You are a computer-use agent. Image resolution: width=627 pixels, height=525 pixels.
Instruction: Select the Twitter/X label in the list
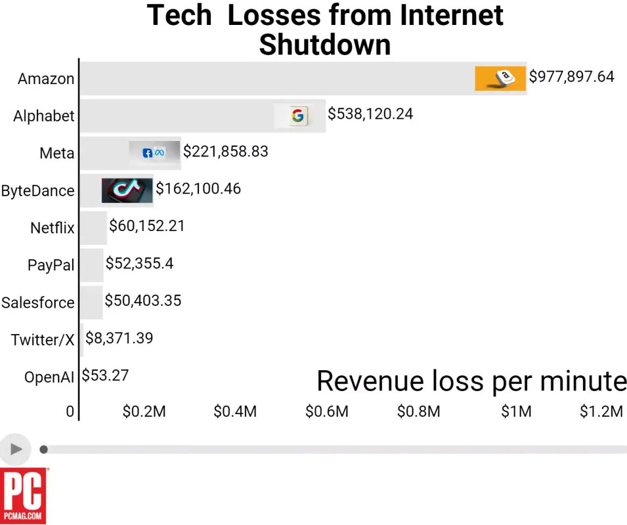pyautogui.click(x=45, y=339)
